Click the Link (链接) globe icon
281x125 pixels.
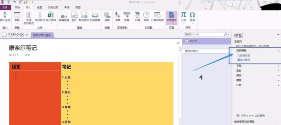pyautogui.click(x=107, y=15)
